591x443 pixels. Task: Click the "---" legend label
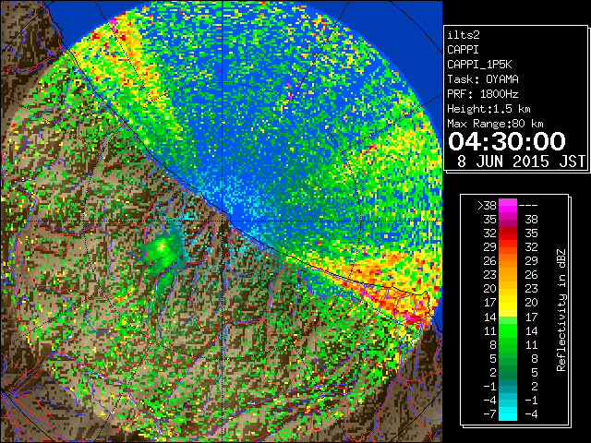[528, 206]
